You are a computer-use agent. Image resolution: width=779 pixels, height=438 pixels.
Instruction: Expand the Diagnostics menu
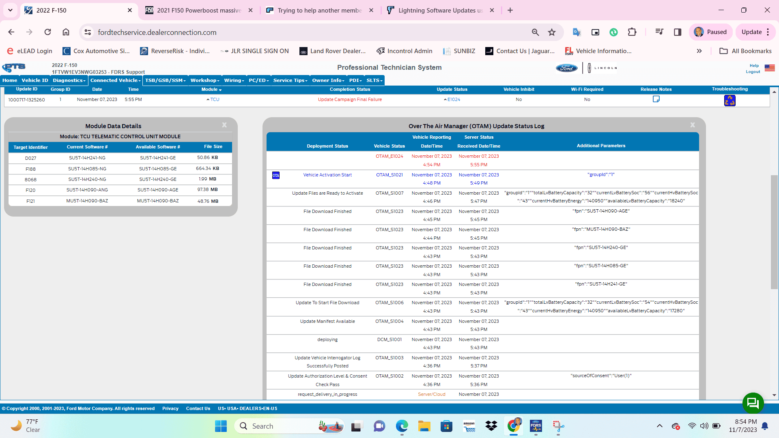[x=69, y=80]
